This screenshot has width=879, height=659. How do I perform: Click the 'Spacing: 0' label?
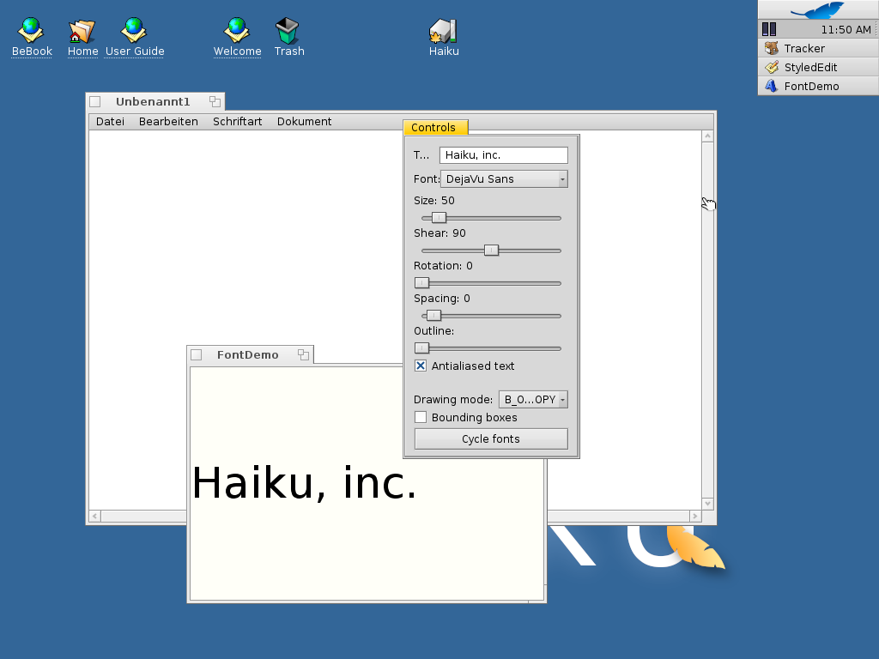[x=442, y=298]
